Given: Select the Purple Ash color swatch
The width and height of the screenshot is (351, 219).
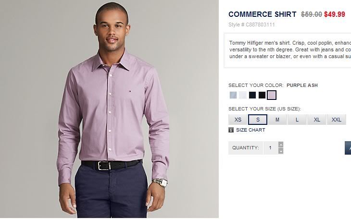Looking at the screenshot, I should [272, 95].
